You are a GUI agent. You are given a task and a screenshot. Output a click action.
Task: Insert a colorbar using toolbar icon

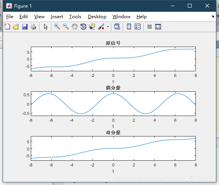point(129,27)
